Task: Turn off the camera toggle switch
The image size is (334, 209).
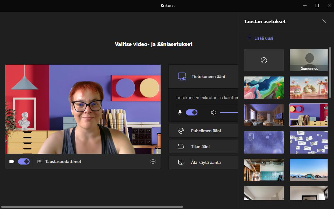Action: pyautogui.click(x=24, y=161)
